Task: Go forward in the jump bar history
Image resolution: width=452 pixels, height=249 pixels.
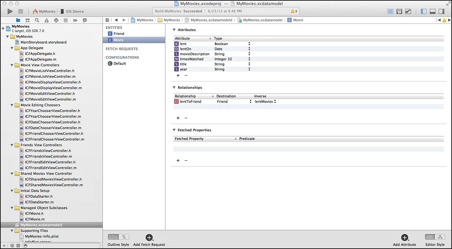Action: pos(124,20)
